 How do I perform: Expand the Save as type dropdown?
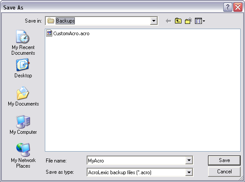point(189,172)
